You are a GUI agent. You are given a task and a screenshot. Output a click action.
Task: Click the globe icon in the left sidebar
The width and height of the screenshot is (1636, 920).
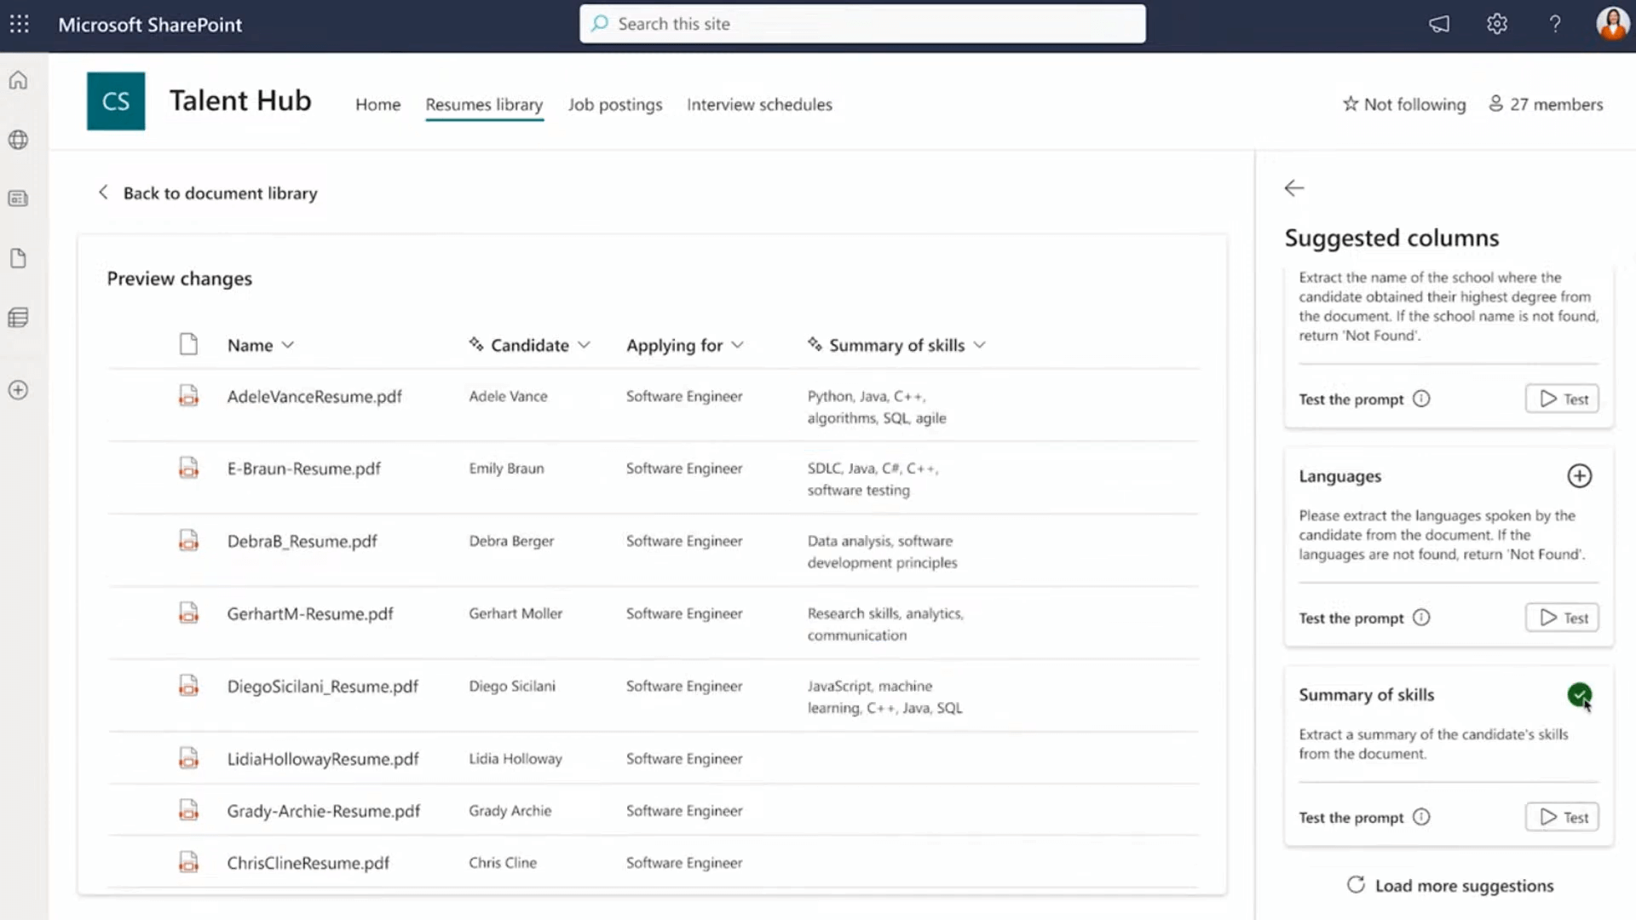tap(18, 140)
